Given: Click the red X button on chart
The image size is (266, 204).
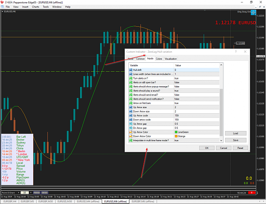Looking at the screenshot, I should [x=252, y=193].
